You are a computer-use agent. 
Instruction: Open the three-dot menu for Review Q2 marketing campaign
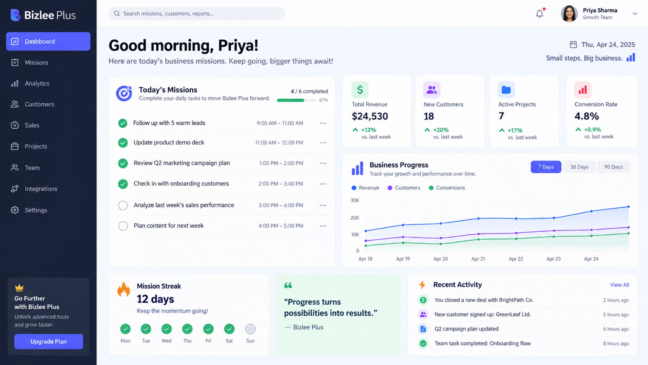(x=323, y=163)
